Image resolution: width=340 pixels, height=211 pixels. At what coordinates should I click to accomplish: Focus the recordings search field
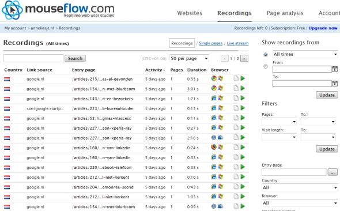pyautogui.click(x=33, y=58)
